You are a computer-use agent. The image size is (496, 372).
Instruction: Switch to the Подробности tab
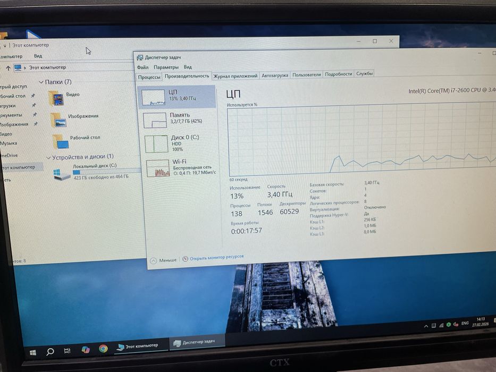point(338,74)
